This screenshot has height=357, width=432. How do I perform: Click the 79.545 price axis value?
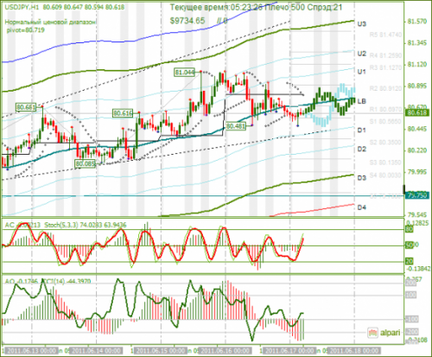(417, 215)
